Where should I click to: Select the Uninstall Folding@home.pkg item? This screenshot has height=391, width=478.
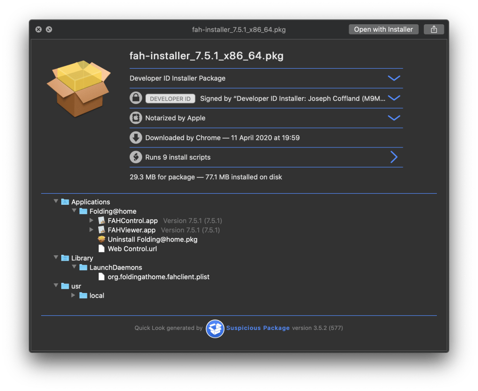(152, 239)
